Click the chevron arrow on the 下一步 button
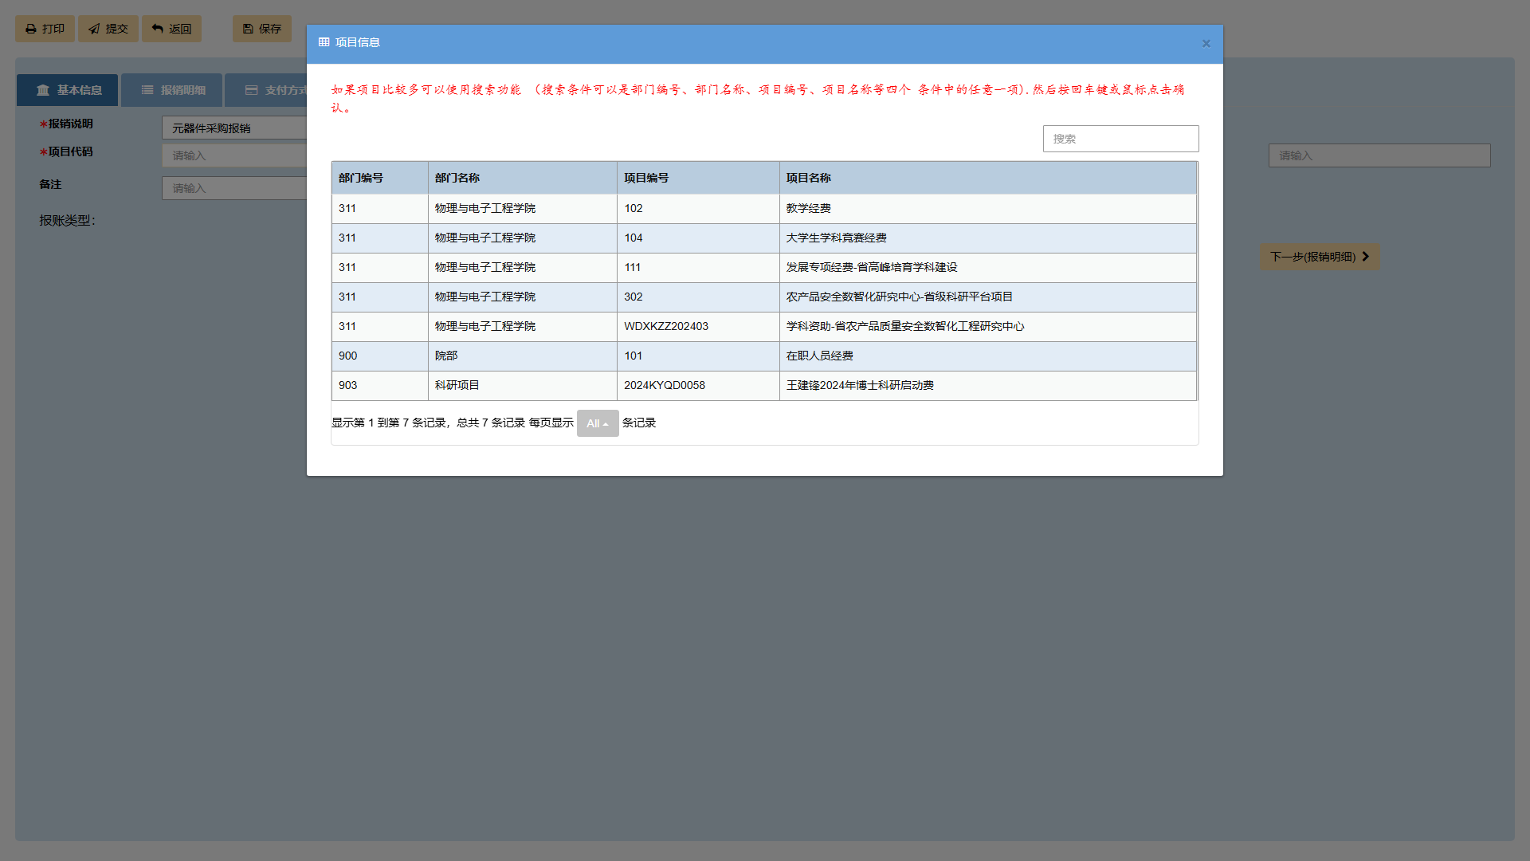This screenshot has height=861, width=1530. pos(1365,257)
